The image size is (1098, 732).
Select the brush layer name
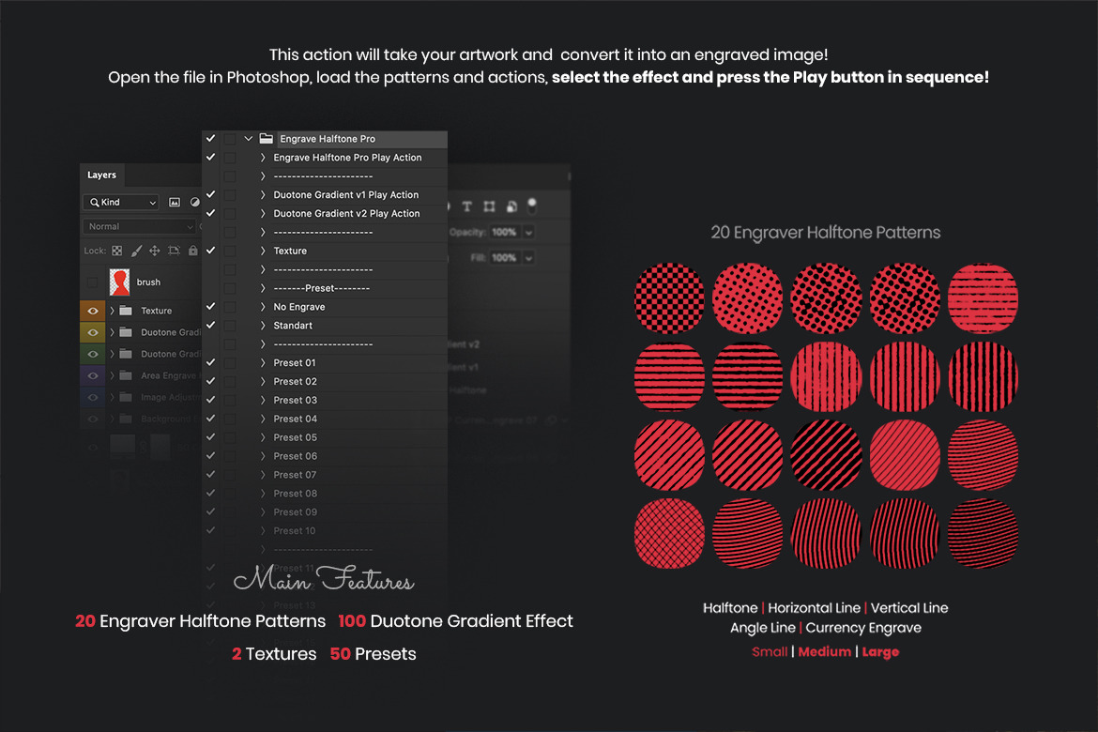pos(148,282)
